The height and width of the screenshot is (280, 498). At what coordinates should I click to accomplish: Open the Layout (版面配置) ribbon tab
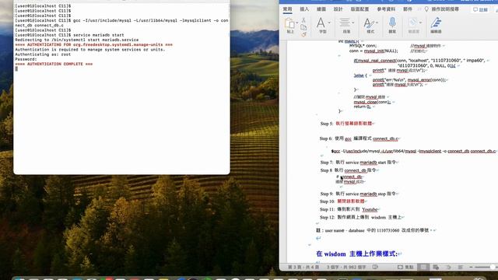(359, 9)
